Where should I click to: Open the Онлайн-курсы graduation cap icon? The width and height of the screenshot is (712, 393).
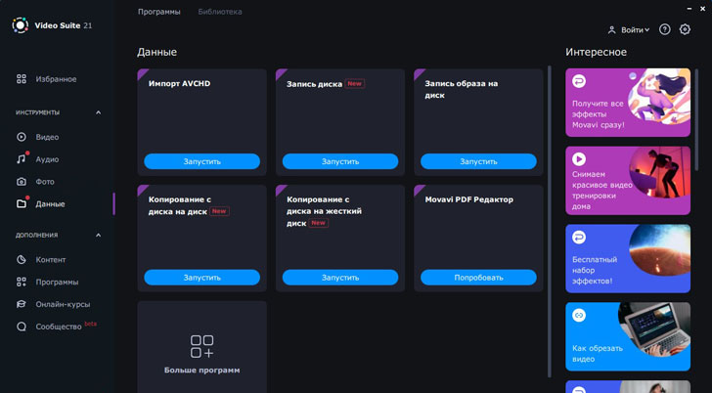[x=22, y=304]
